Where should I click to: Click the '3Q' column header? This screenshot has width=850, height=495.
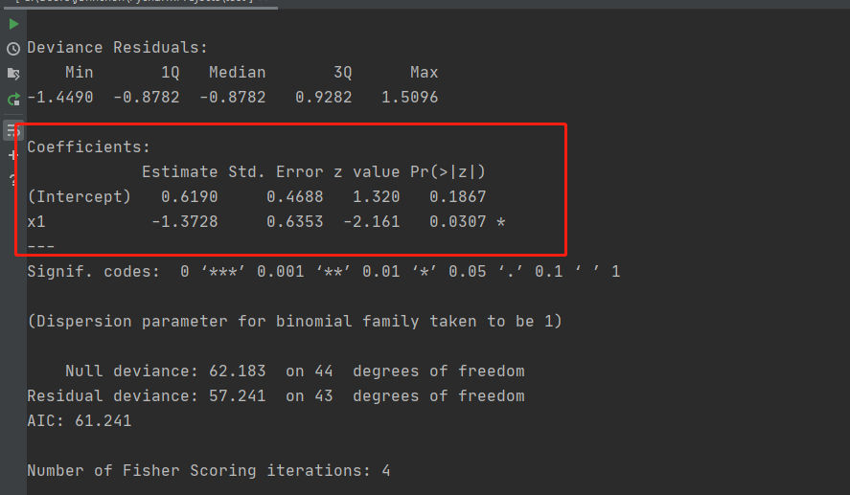343,73
